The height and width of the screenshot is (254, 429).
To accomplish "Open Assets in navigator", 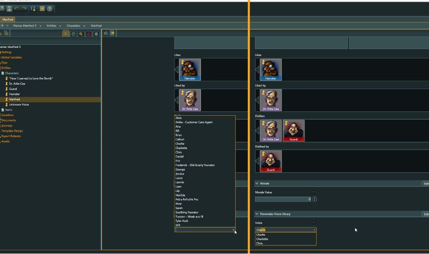I will [6, 141].
